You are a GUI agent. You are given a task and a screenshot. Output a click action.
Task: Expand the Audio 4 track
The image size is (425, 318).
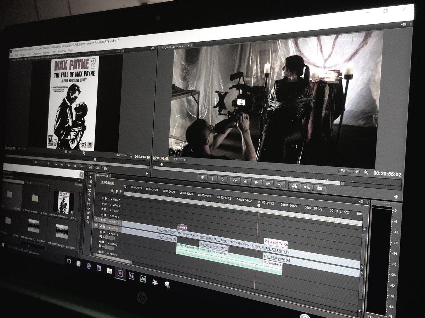coord(108,253)
